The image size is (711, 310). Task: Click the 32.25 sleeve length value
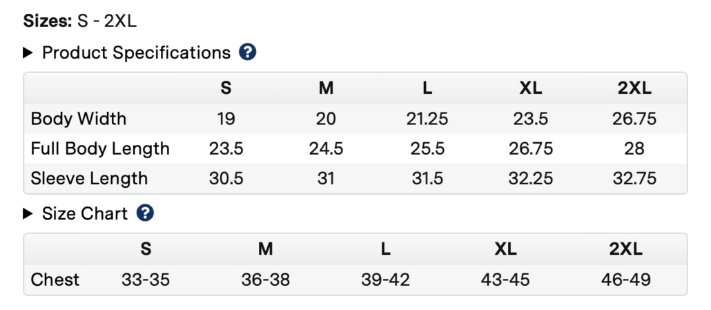pyautogui.click(x=531, y=179)
